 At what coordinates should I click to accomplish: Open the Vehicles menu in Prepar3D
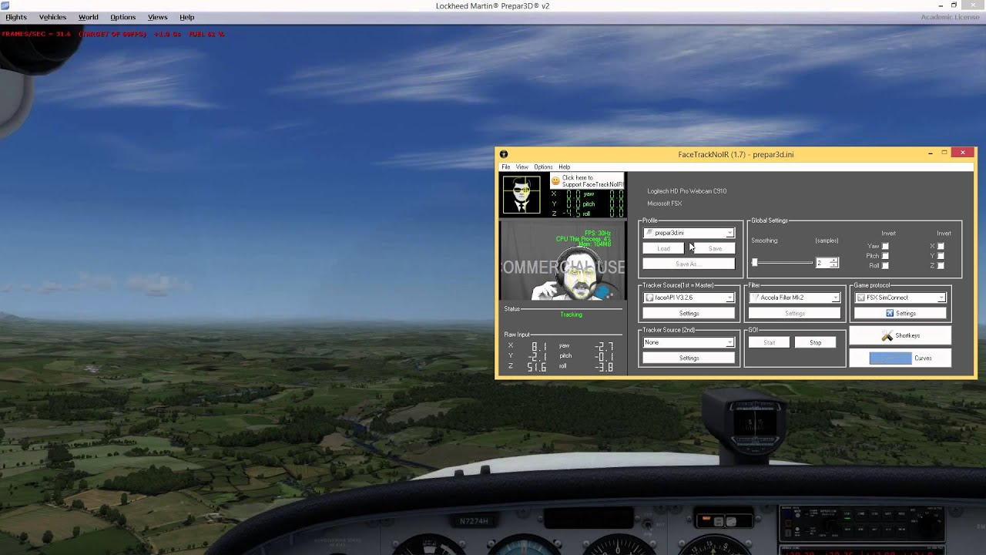click(x=52, y=17)
